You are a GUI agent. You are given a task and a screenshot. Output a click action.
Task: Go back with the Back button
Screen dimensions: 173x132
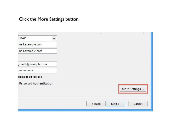[x=96, y=104]
